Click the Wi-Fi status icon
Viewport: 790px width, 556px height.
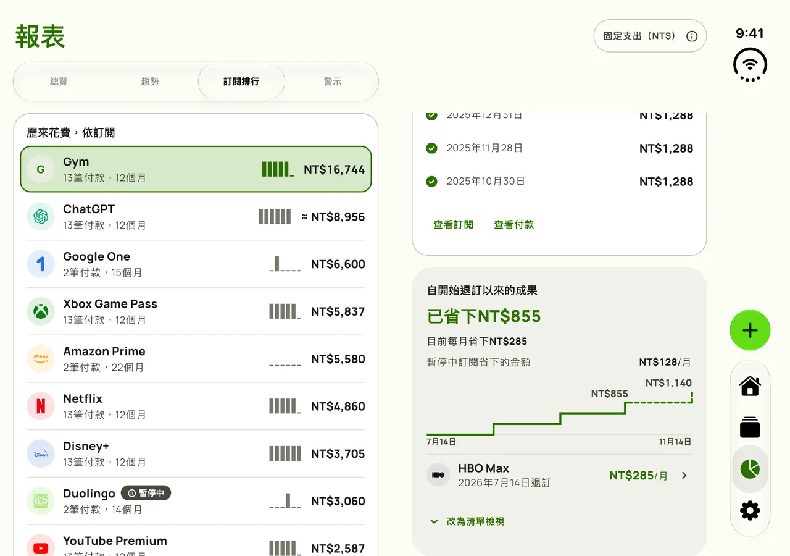750,65
